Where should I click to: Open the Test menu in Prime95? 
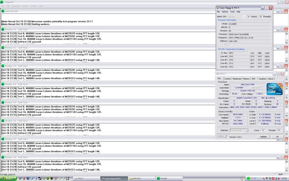[x=3, y=6]
